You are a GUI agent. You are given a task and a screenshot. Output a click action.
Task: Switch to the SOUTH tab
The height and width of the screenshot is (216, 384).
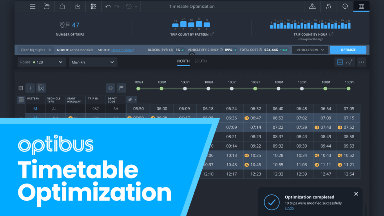(200, 61)
